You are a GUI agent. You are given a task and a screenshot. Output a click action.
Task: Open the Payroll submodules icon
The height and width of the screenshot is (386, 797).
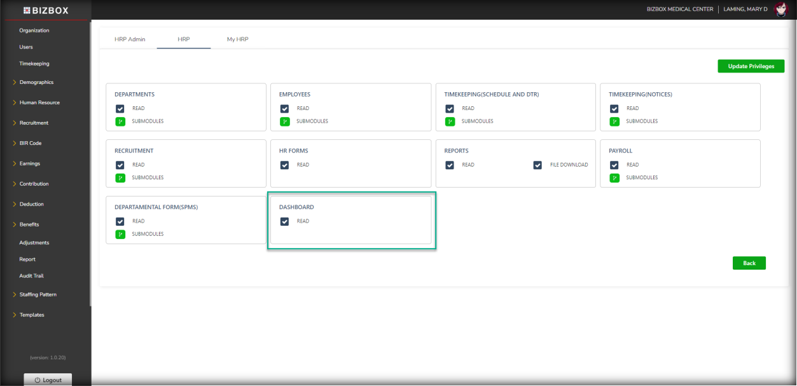pyautogui.click(x=614, y=178)
